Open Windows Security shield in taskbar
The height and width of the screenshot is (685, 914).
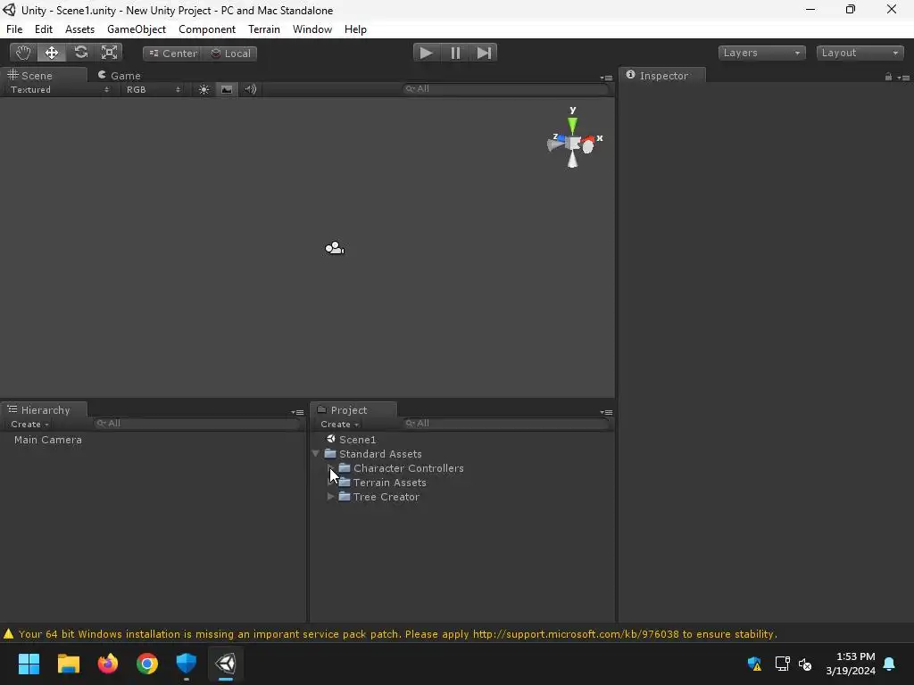(x=187, y=664)
